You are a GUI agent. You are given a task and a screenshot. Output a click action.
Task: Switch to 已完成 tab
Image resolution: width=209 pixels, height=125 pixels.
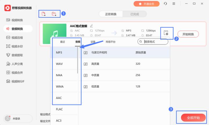[135, 14]
